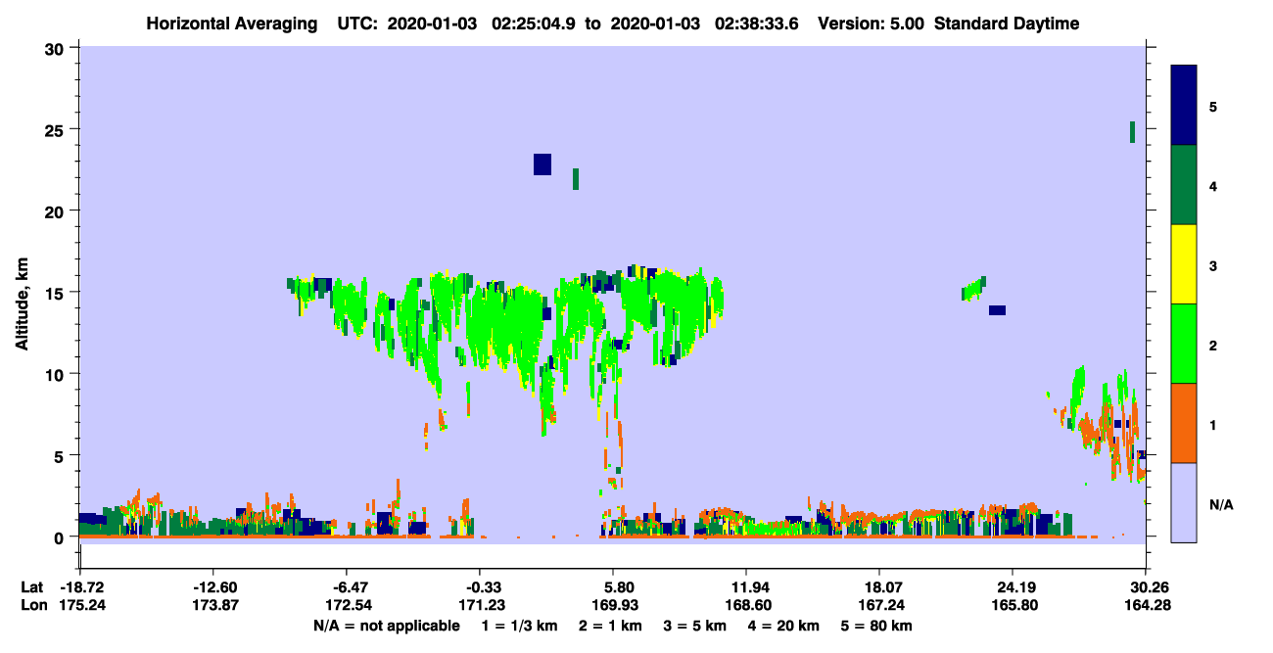Click the '2 = 1 km' legend text
This screenshot has width=1273, height=653.
pos(611,626)
